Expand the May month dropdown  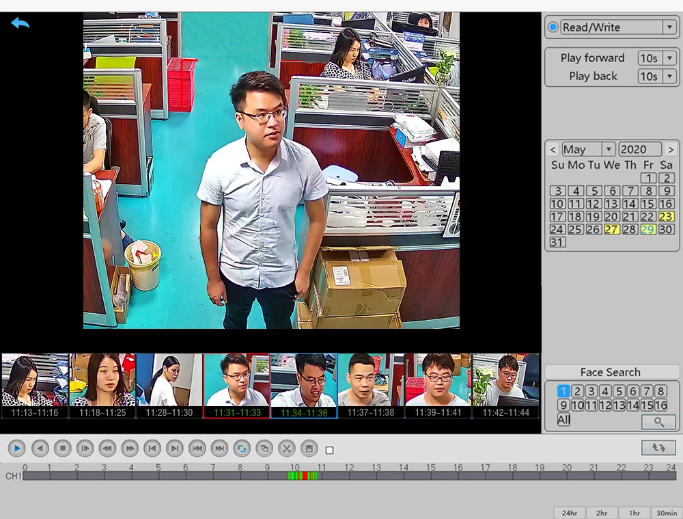coord(608,149)
